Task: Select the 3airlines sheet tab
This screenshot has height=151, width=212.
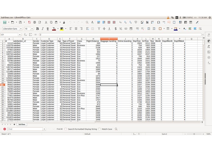Action: (22, 124)
